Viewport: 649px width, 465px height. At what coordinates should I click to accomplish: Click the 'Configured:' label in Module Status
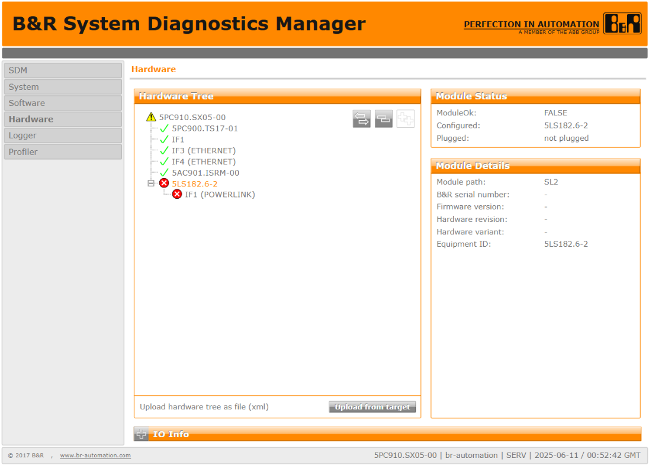tap(458, 125)
